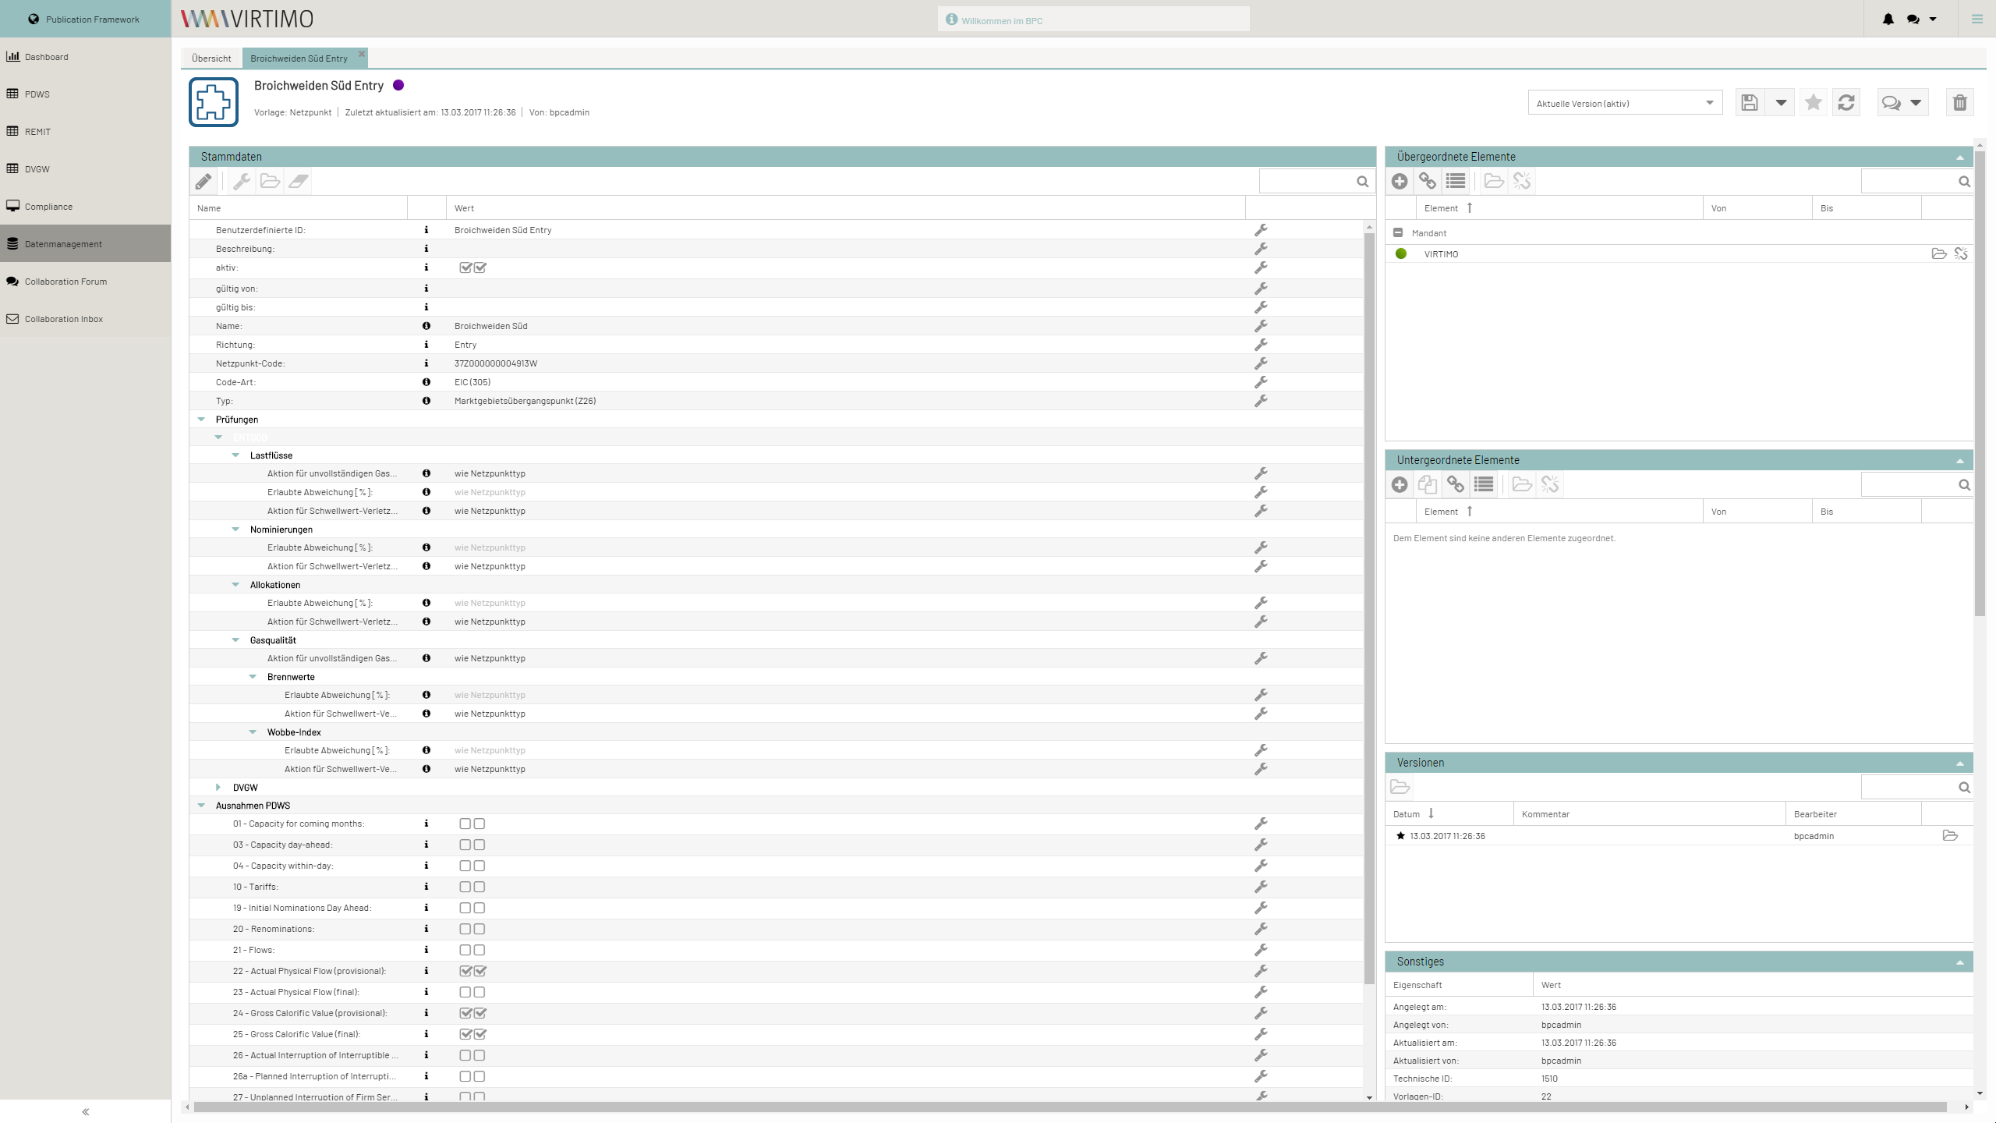Add element in Übergeordnete Elemente with plus icon

pos(1400,182)
